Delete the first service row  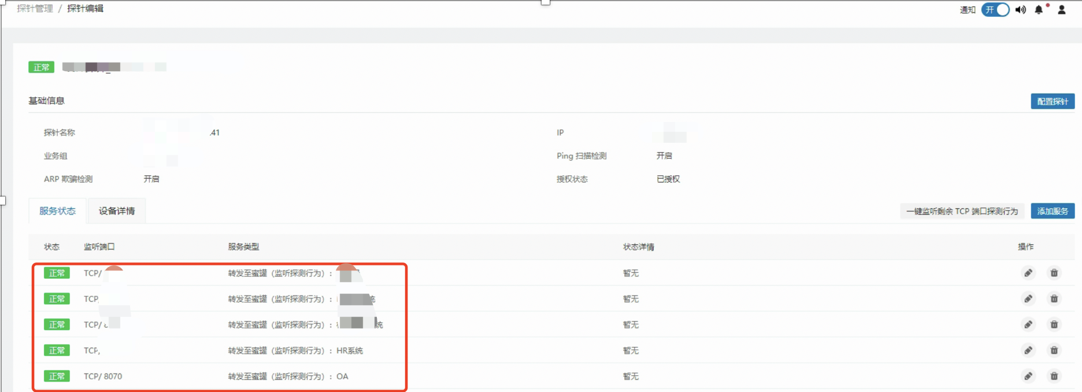pyautogui.click(x=1054, y=273)
